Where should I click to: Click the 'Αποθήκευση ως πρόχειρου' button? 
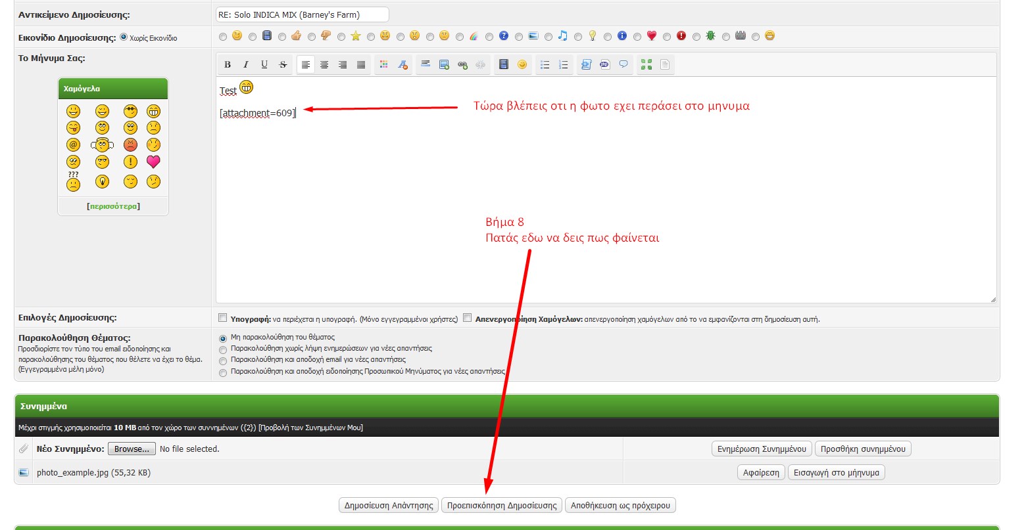pyautogui.click(x=620, y=506)
